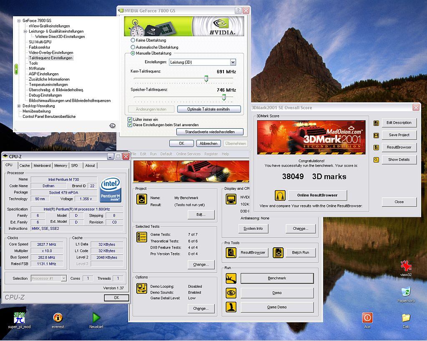Click the System Info button
427x341 pixels.
pos(253,229)
